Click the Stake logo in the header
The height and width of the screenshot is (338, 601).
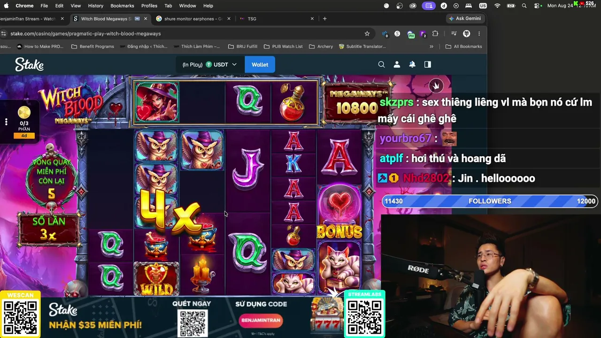point(29,64)
